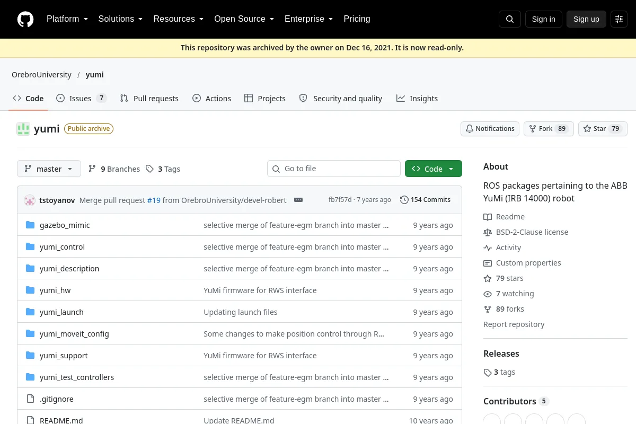Click Report repository link
Viewport: 636px width, 424px height.
pos(514,324)
